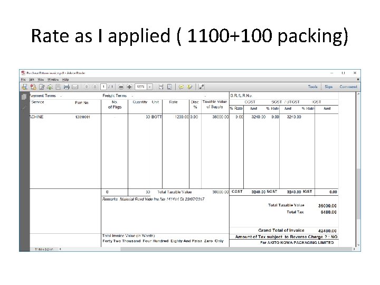Zoom out with the minus button
The image size is (380, 285).
point(121,87)
